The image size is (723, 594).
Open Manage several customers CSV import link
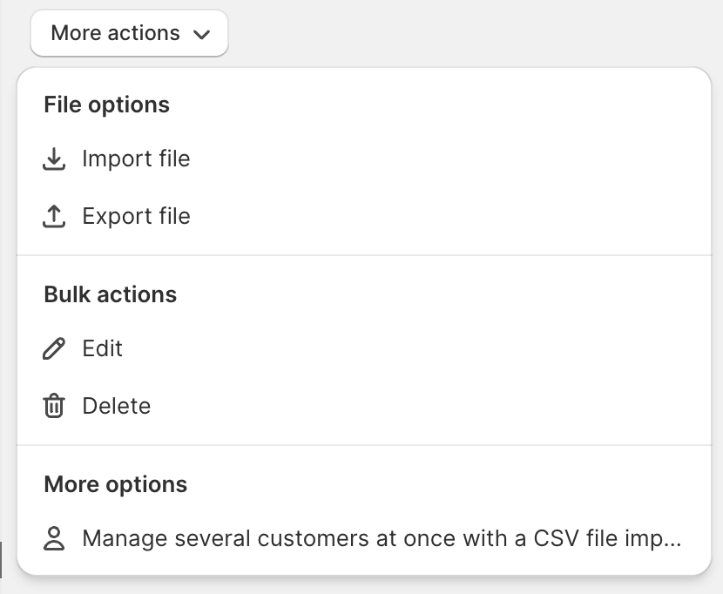click(x=364, y=538)
